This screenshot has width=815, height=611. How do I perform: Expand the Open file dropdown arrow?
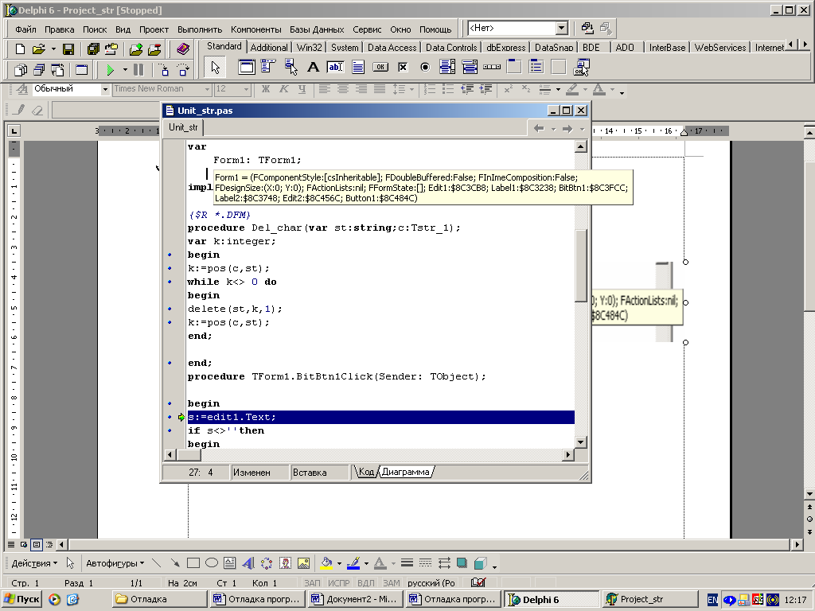53,49
